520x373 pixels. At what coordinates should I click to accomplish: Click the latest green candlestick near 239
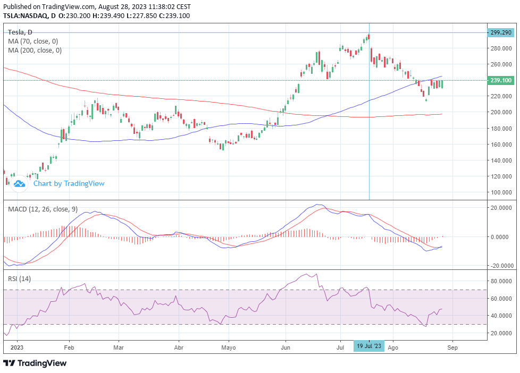[442, 84]
